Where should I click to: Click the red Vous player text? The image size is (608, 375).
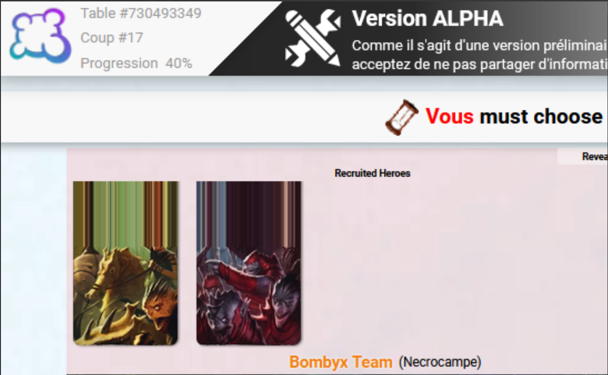449,116
